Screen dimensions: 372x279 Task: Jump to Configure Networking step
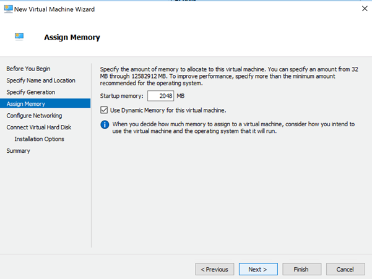pyautogui.click(x=34, y=116)
